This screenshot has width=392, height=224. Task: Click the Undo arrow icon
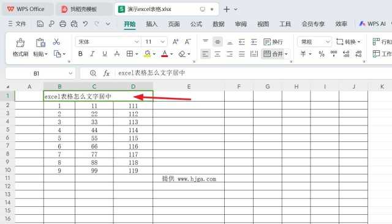[x=86, y=24]
